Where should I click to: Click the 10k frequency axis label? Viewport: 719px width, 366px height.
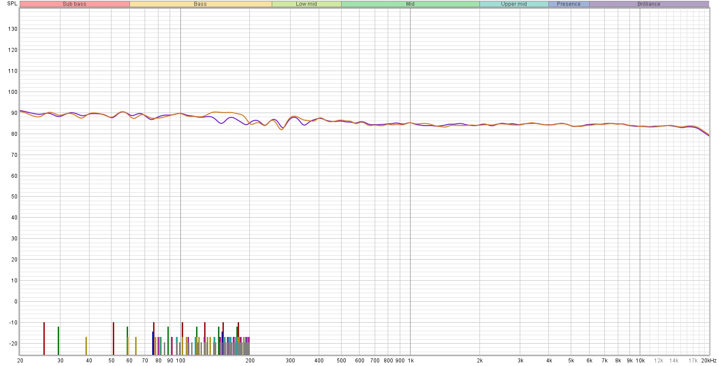click(640, 361)
